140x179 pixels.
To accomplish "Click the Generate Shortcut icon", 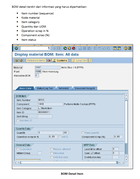I will tap(119, 48).
